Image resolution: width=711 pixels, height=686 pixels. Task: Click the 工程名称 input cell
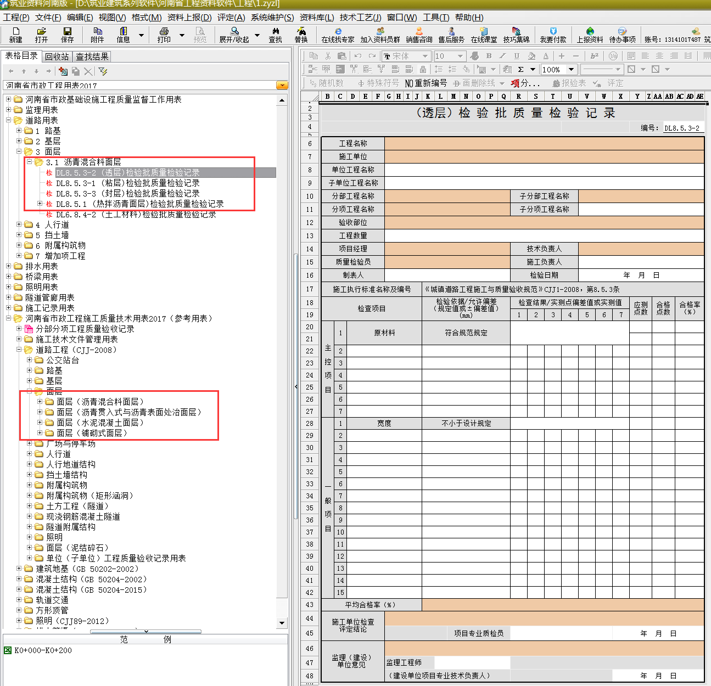pyautogui.click(x=544, y=143)
